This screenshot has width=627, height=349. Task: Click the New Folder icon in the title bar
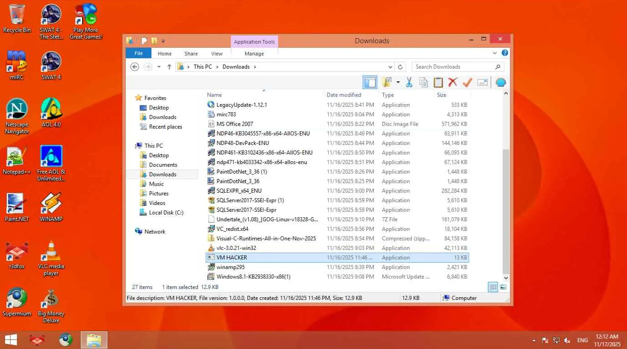tap(154, 41)
